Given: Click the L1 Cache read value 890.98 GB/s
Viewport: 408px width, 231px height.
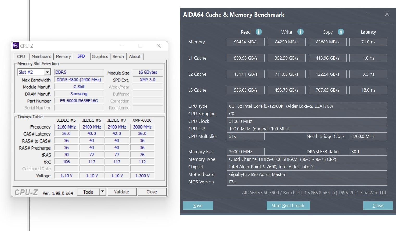Looking at the screenshot, I should tap(246, 58).
